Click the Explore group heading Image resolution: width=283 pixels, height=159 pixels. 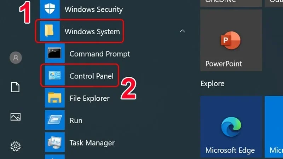pyautogui.click(x=212, y=84)
